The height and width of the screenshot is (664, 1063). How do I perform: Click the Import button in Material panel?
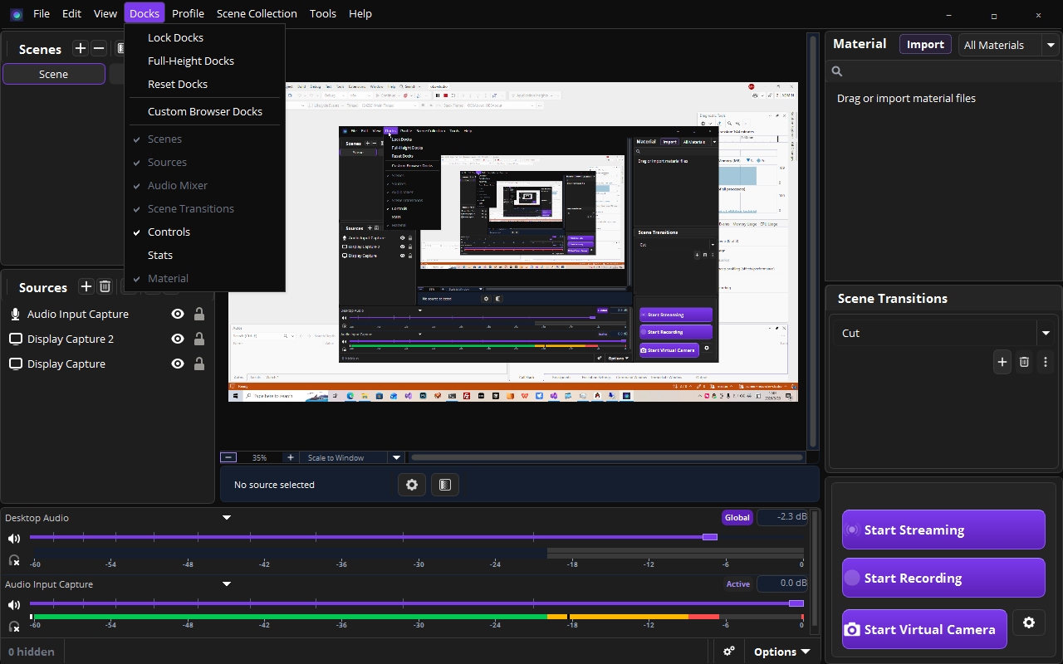[x=925, y=45]
